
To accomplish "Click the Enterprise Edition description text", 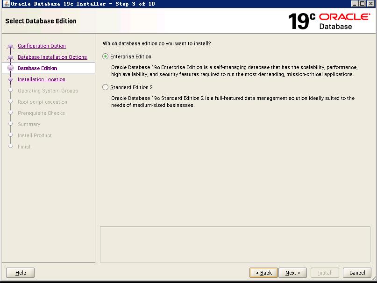I will coord(234,71).
